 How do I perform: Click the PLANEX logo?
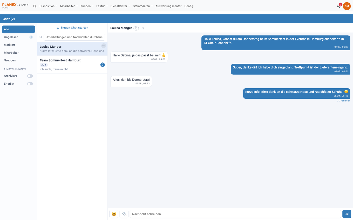coord(15,5)
